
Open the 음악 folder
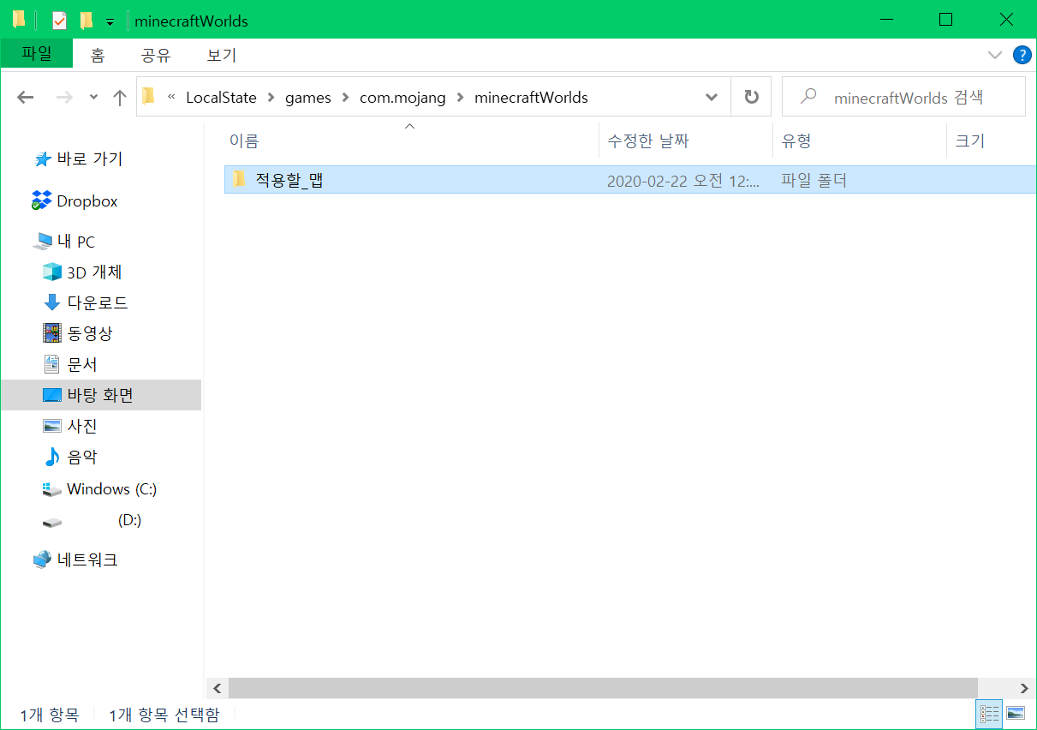coord(82,458)
